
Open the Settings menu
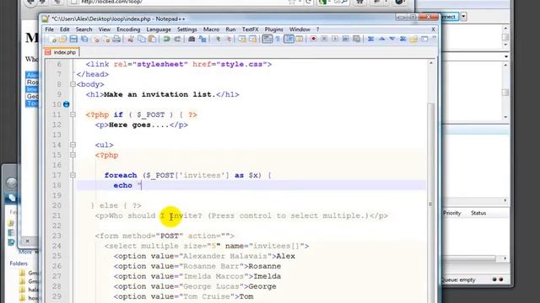(187, 29)
